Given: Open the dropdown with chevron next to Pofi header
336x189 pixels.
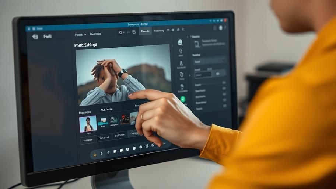Looking at the screenshot, I should (x=80, y=35).
